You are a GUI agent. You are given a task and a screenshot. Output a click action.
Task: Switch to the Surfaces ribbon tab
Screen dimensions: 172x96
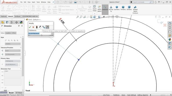(17, 16)
